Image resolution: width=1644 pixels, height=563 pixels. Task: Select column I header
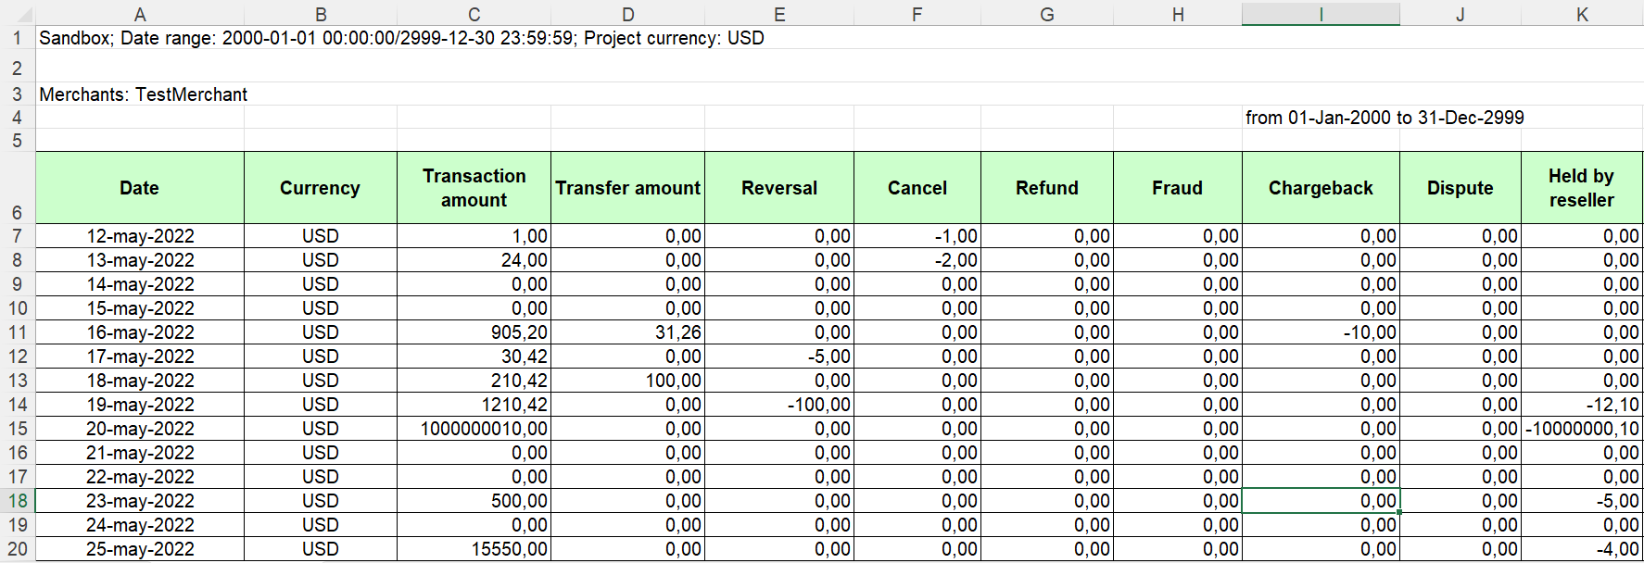(x=1321, y=14)
